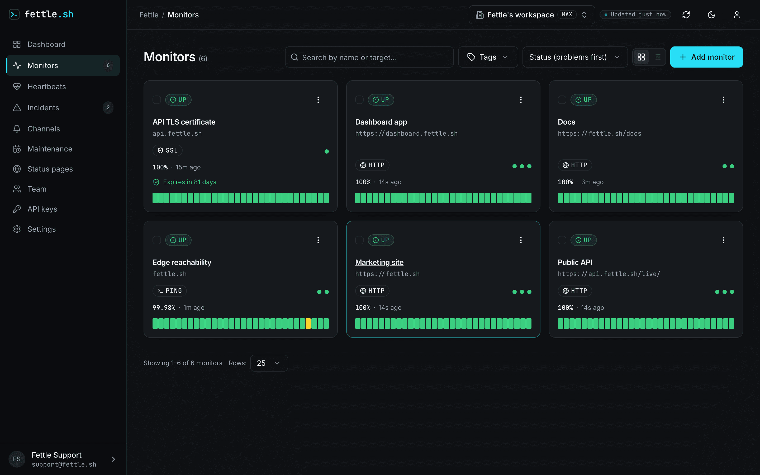Open the Marketing site monitor link
Viewport: 760px width, 475px height.
[379, 262]
